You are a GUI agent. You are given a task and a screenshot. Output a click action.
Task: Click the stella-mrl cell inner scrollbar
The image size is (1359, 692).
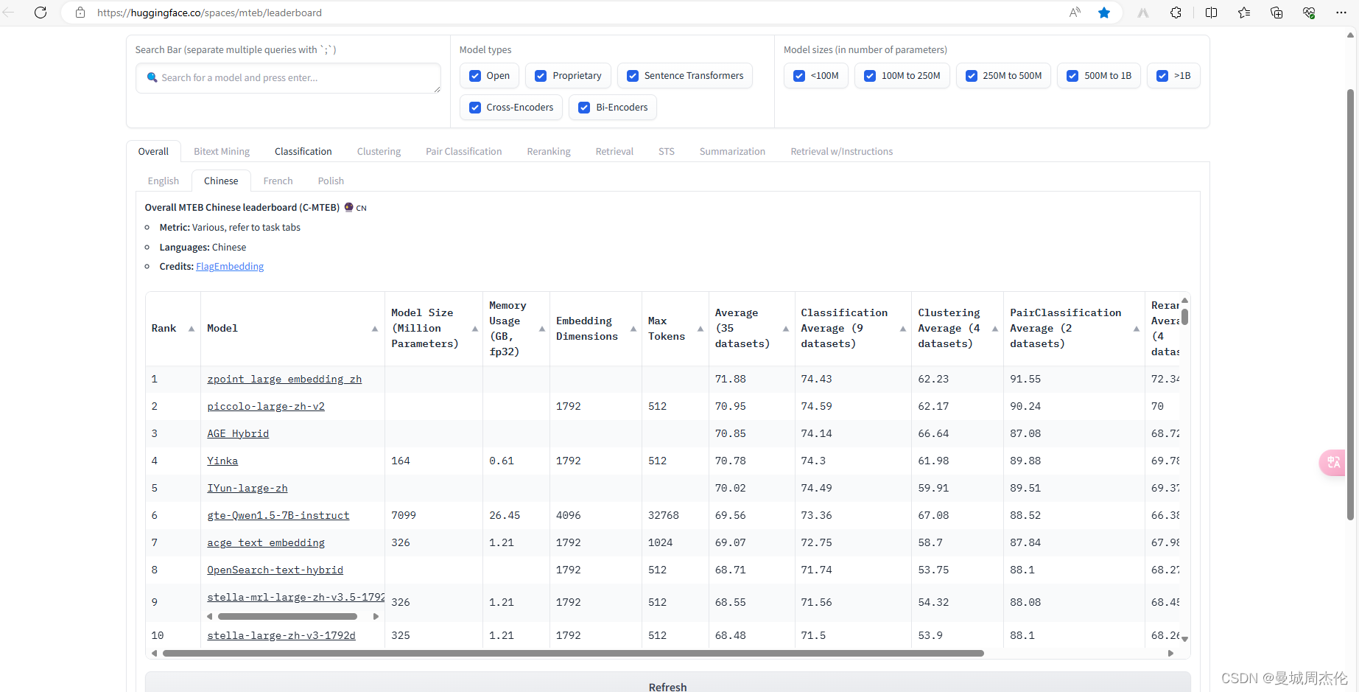pyautogui.click(x=287, y=616)
